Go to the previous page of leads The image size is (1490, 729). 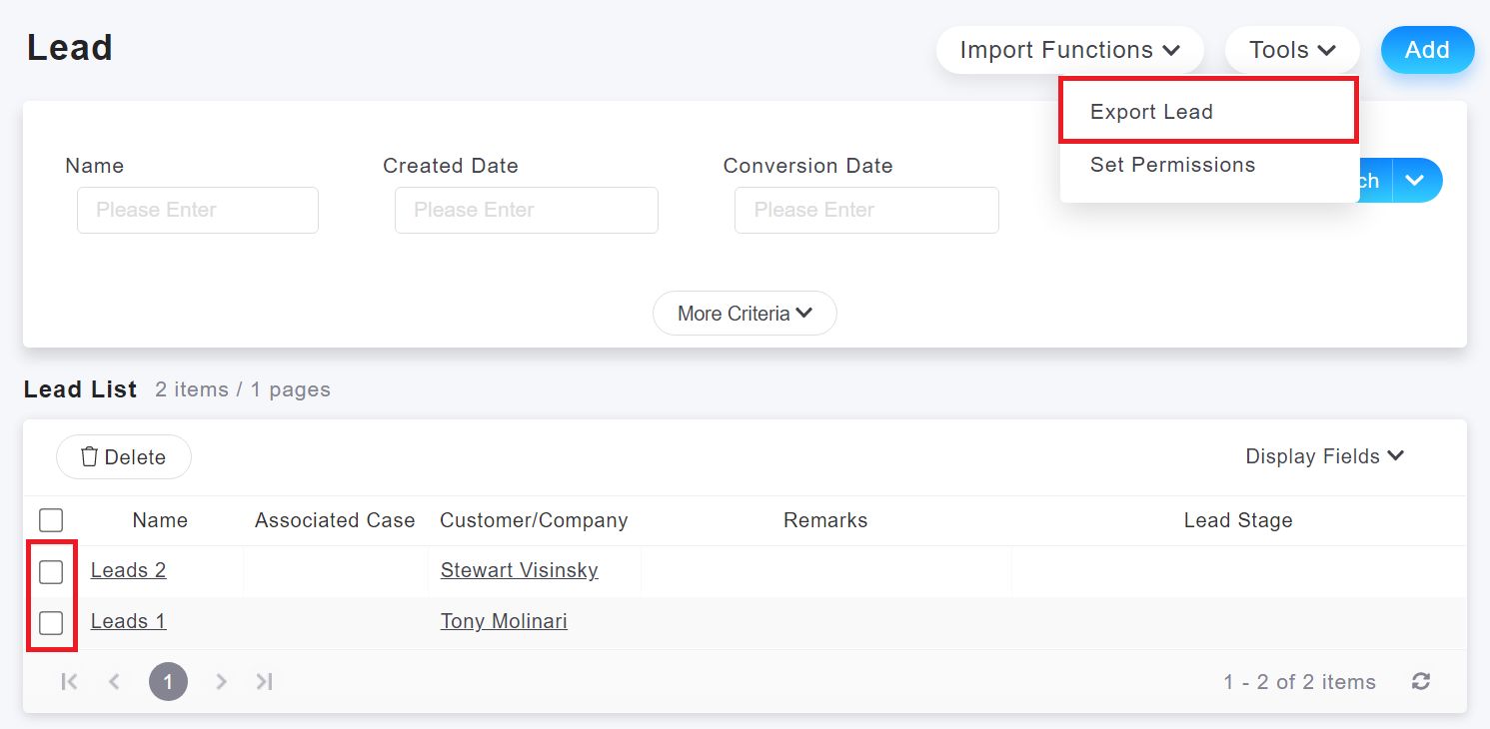pyautogui.click(x=114, y=681)
